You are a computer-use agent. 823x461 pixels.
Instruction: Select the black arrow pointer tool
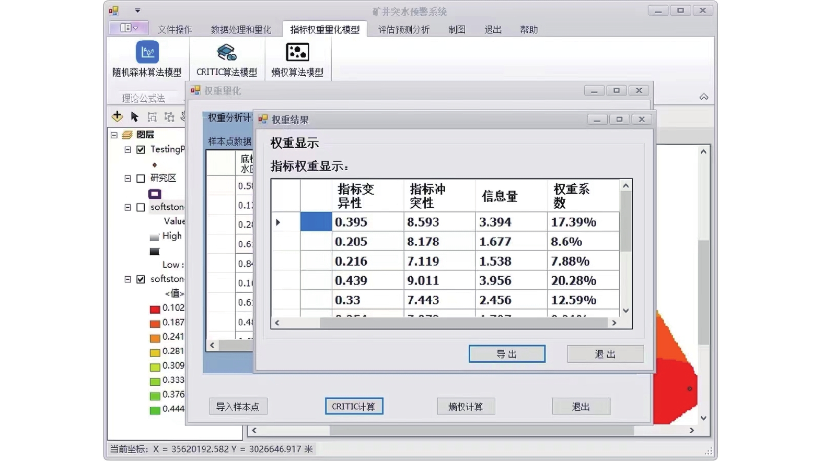[135, 117]
